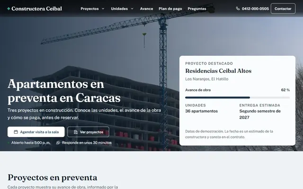Navigate to Preguntas
This screenshot has width=303, height=189.
[197, 9]
